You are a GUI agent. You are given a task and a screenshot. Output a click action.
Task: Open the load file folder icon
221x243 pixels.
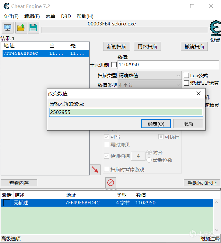pyautogui.click(x=21, y=28)
